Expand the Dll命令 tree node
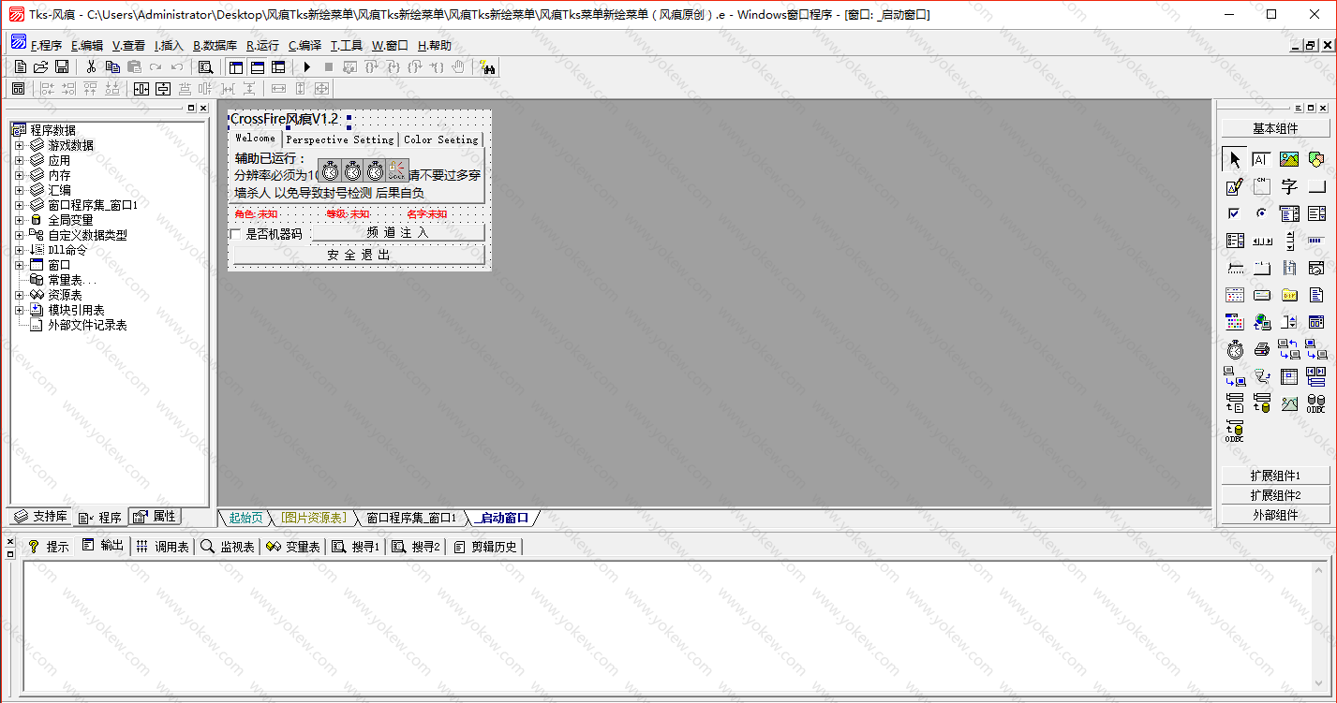Viewport: 1337px width, 703px height. 19,250
